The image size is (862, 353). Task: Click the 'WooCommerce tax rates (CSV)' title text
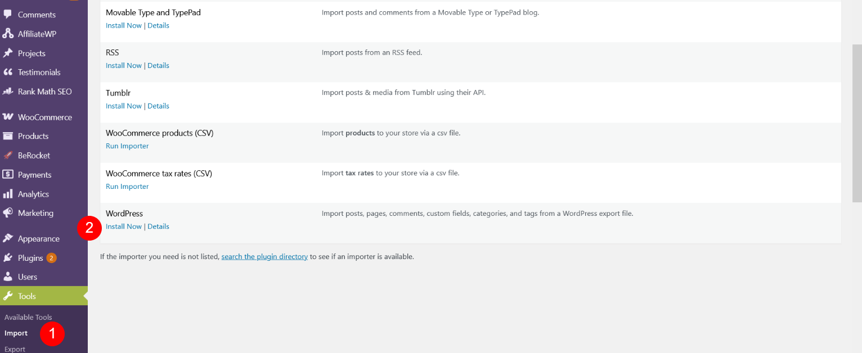coord(159,174)
